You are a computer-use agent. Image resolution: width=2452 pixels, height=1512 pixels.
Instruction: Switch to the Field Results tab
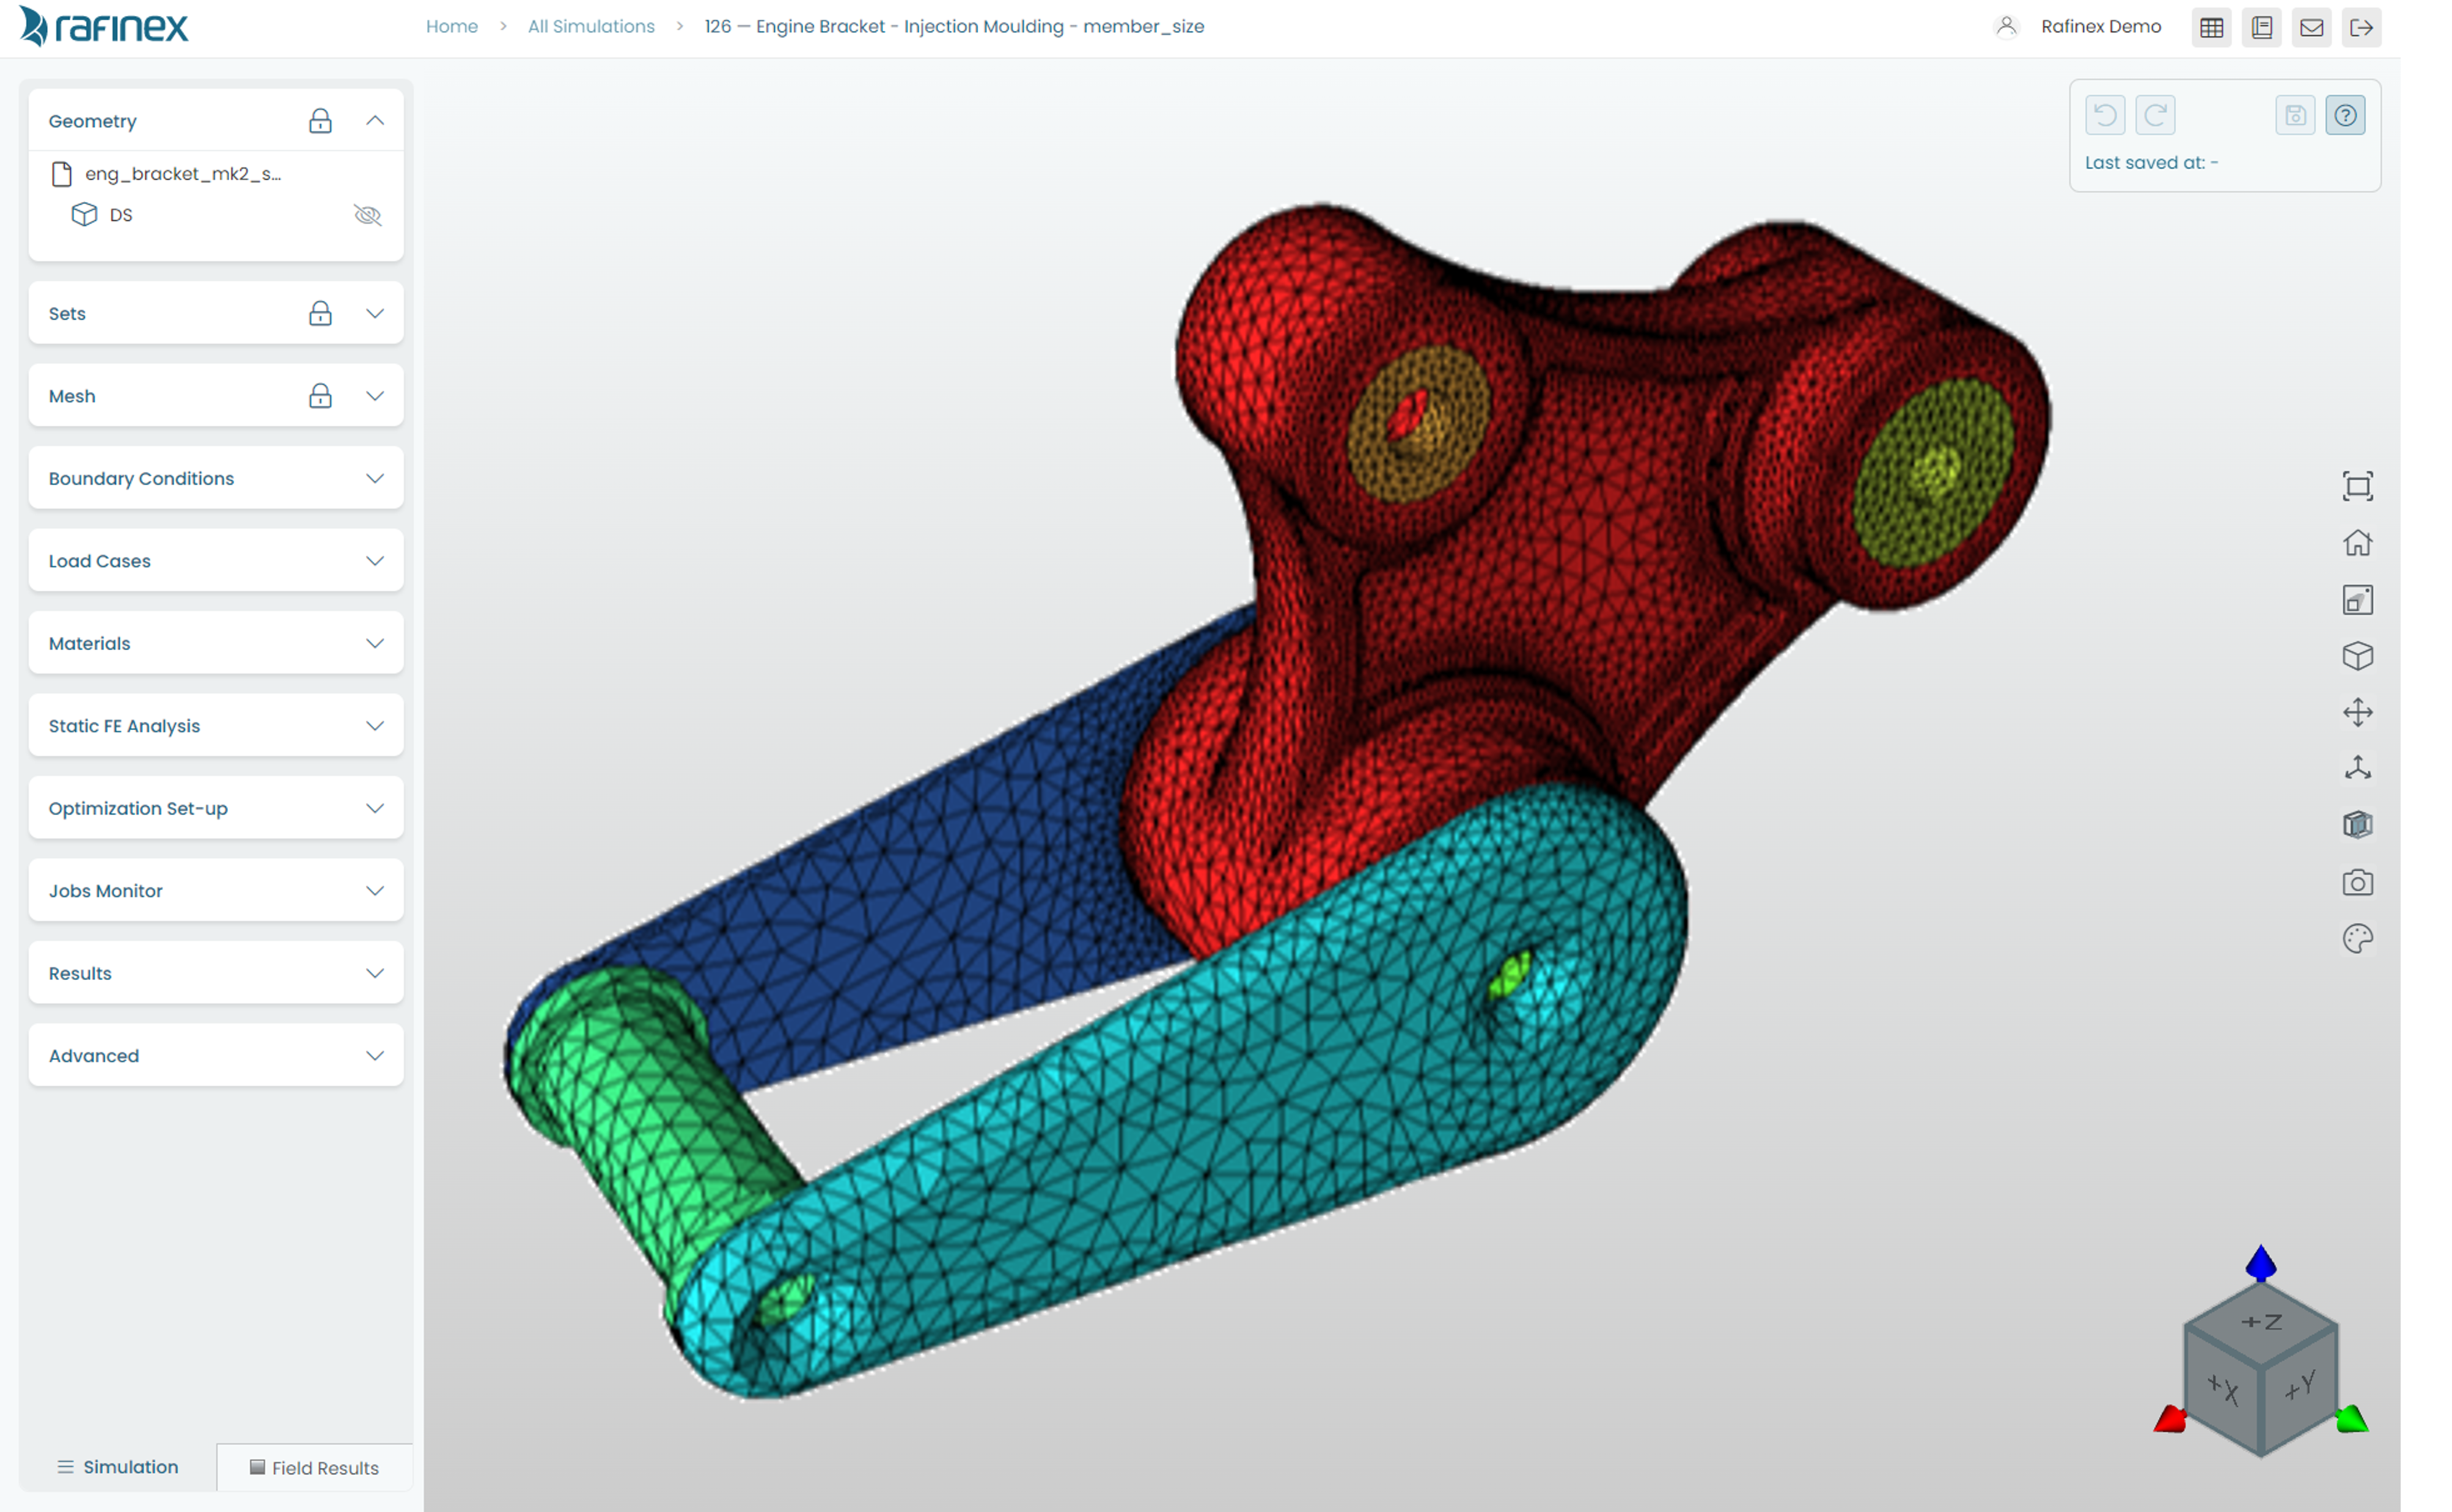(314, 1467)
